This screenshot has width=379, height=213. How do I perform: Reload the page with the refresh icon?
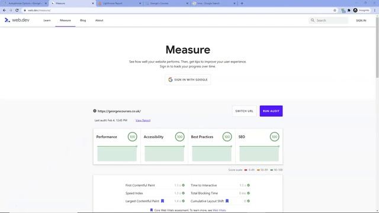tap(17, 11)
